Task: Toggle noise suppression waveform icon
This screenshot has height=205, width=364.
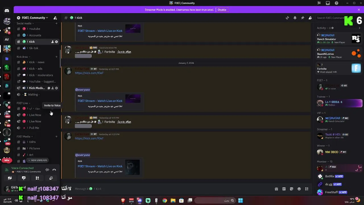Action: point(47,170)
